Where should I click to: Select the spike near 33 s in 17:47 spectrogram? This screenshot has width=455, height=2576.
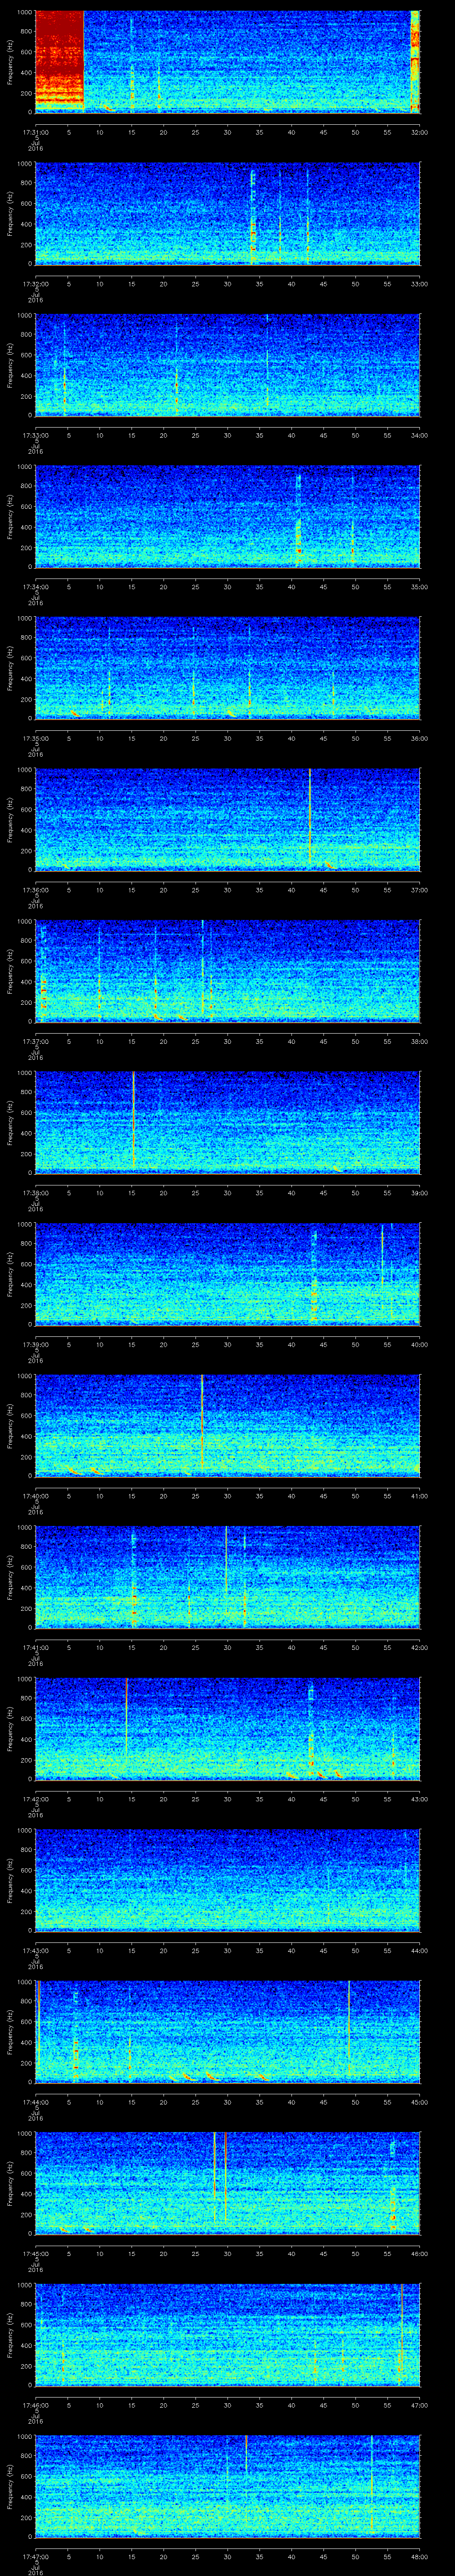point(246,2453)
